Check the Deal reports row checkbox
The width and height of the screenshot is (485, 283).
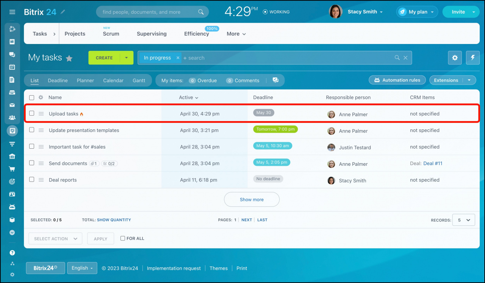[31, 179]
